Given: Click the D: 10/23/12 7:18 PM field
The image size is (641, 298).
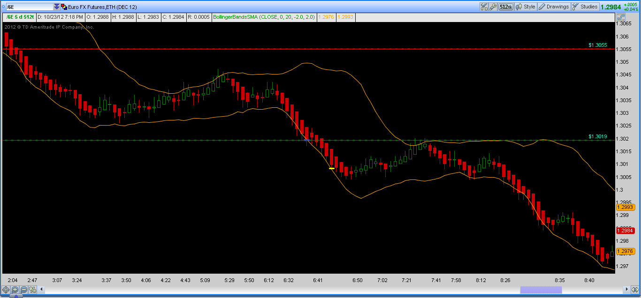Looking at the screenshot, I should [61, 17].
